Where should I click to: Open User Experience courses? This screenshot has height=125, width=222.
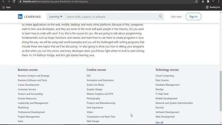(95, 108)
